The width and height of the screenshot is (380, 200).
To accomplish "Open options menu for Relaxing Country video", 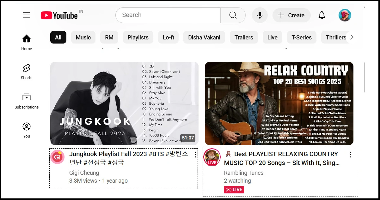I will pos(350,155).
